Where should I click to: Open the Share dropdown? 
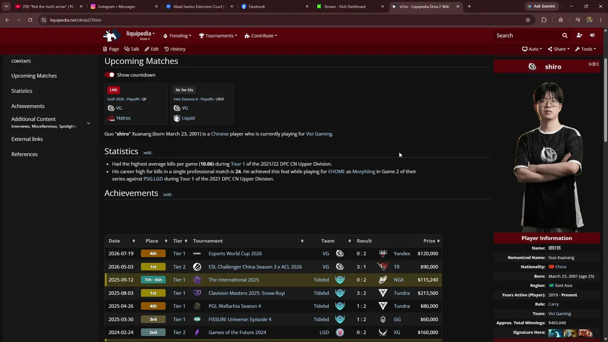[x=559, y=49]
